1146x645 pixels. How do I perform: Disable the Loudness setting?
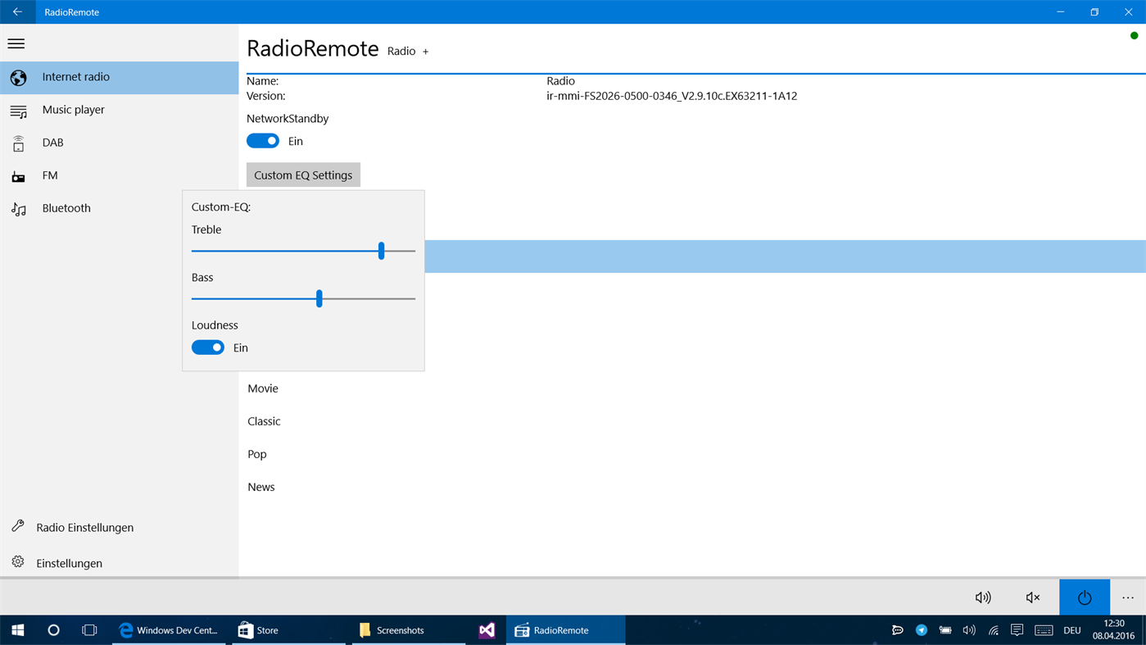coord(207,347)
